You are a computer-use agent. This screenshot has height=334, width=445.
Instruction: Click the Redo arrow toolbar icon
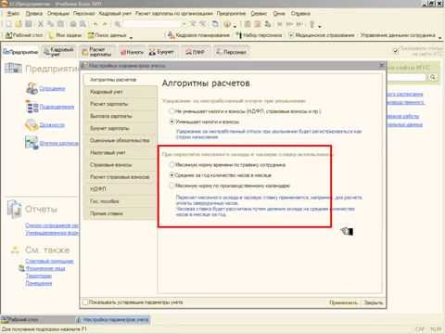(x=105, y=24)
